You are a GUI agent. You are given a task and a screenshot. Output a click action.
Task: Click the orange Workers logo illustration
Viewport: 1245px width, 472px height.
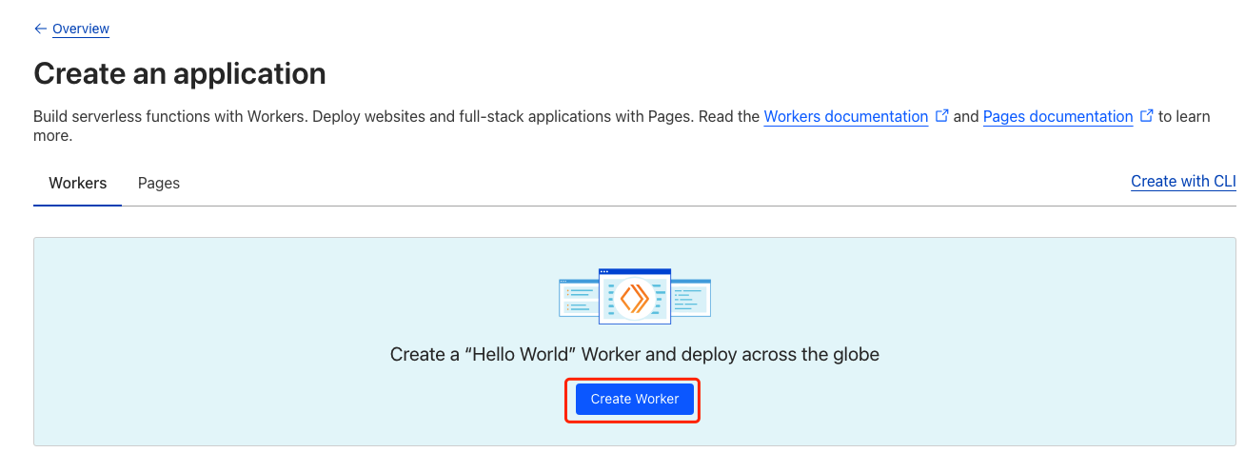point(635,299)
